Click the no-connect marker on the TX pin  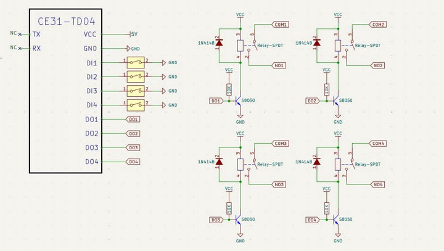point(20,34)
